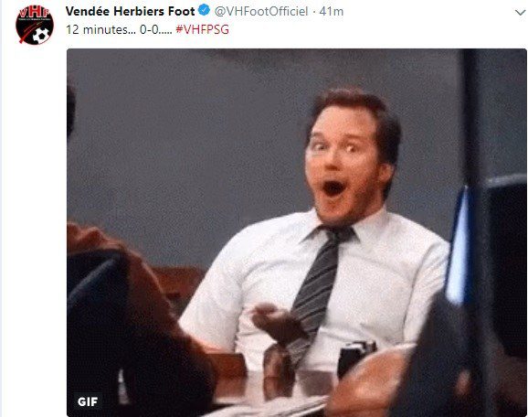Visit the @VHFootOfficiel handle
Screen dimensions: 528x417
[x=261, y=12]
